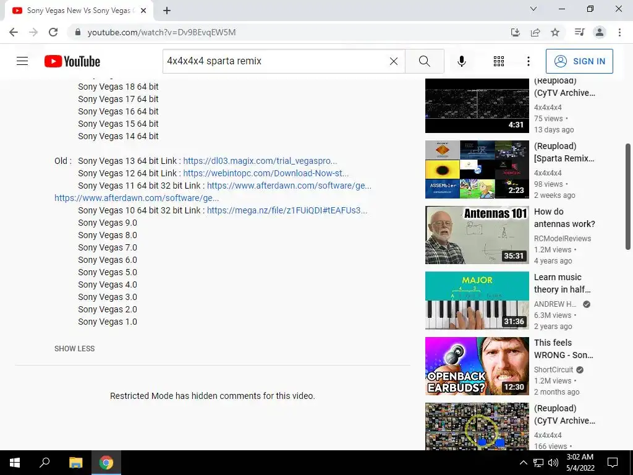
Task: Select the Sony Vegas New Vs tab
Action: pos(79,11)
